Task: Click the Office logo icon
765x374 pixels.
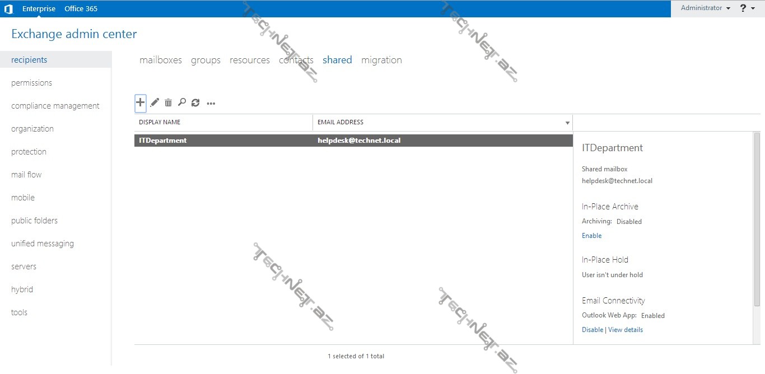Action: [8, 8]
